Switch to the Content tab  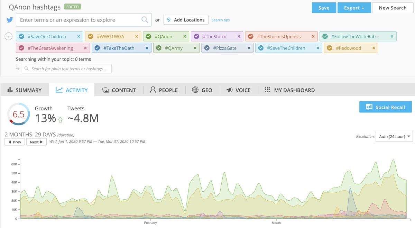click(119, 90)
